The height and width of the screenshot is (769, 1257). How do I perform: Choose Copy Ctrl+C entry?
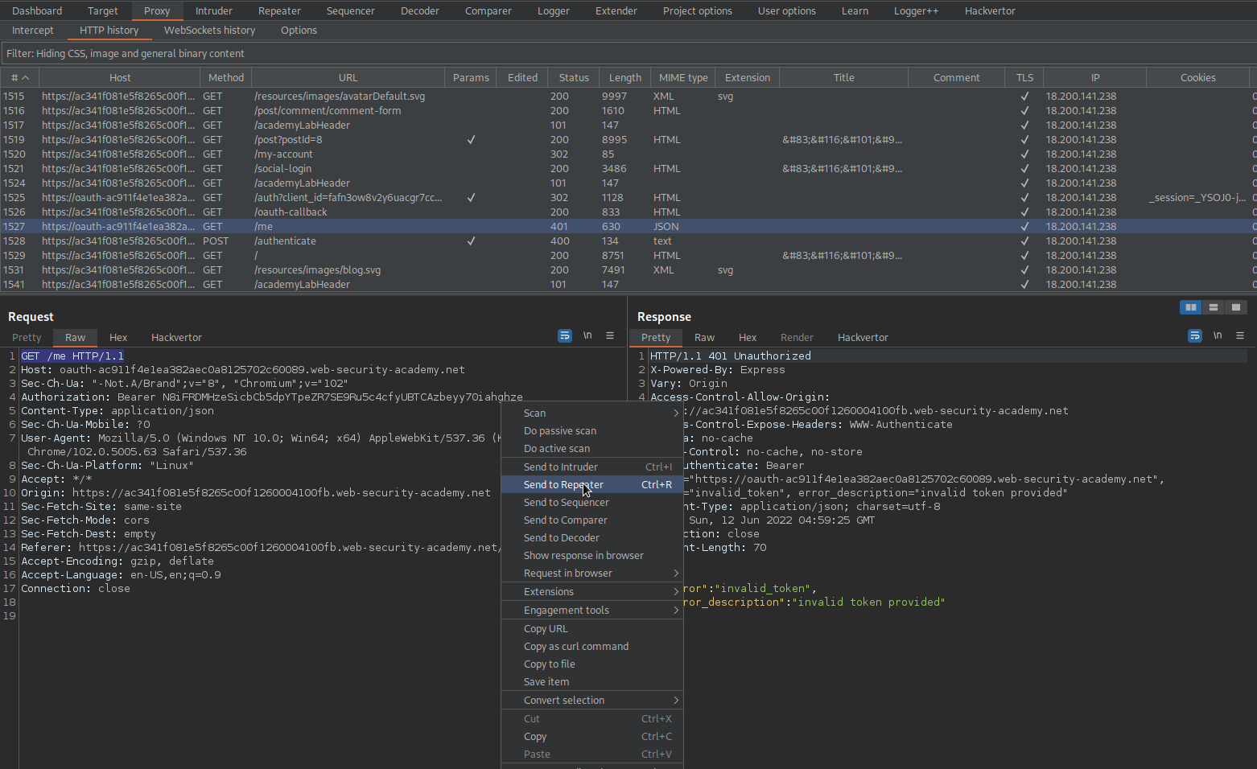(x=592, y=736)
